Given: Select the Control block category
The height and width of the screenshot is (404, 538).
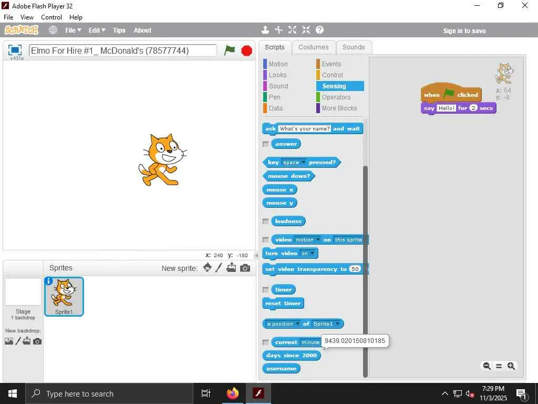Looking at the screenshot, I should (332, 75).
